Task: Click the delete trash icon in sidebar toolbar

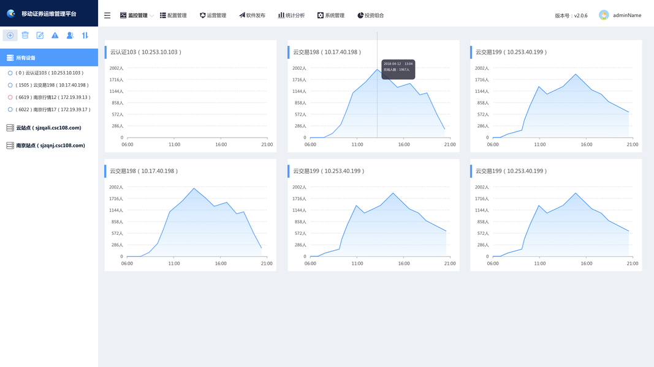Action: 25,35
